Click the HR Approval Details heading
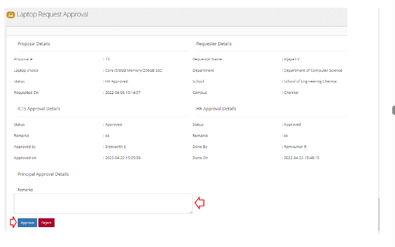Screen dimensions: 395x247 coord(216,109)
